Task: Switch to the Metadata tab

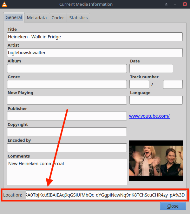Action: [x=36, y=18]
